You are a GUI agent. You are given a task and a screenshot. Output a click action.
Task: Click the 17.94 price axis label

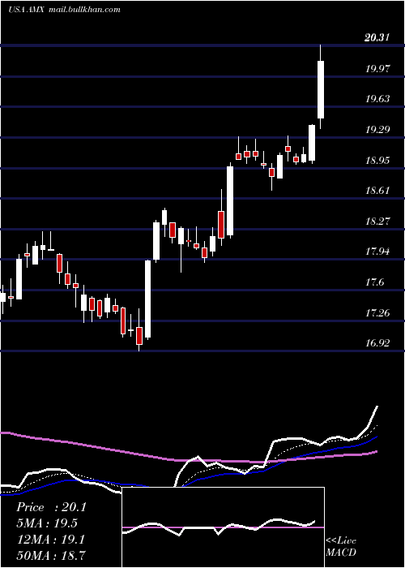click(377, 251)
